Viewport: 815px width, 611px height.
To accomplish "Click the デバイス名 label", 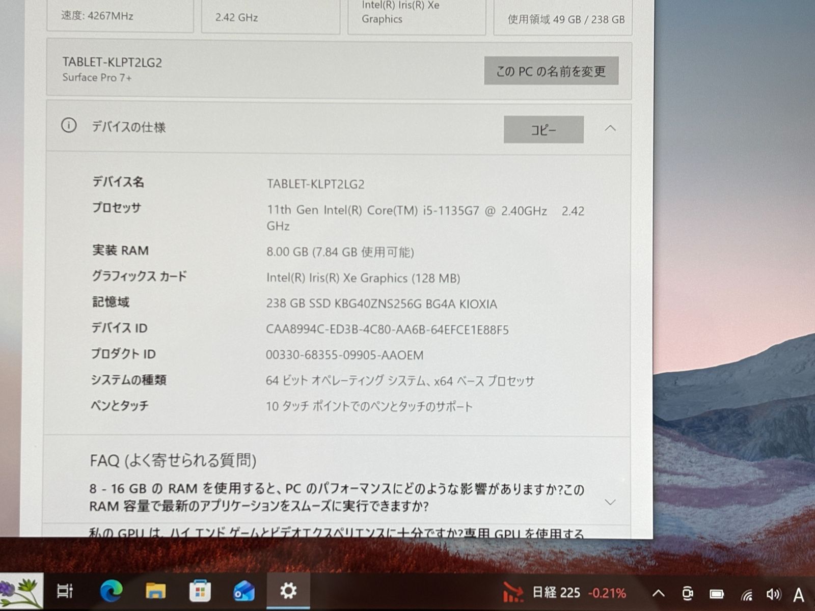I will [118, 182].
